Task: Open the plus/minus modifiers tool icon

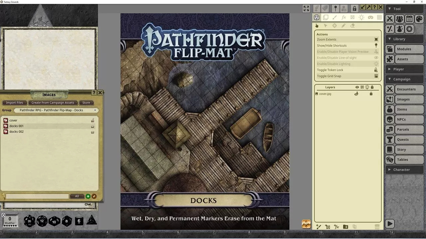Action: 390,29
